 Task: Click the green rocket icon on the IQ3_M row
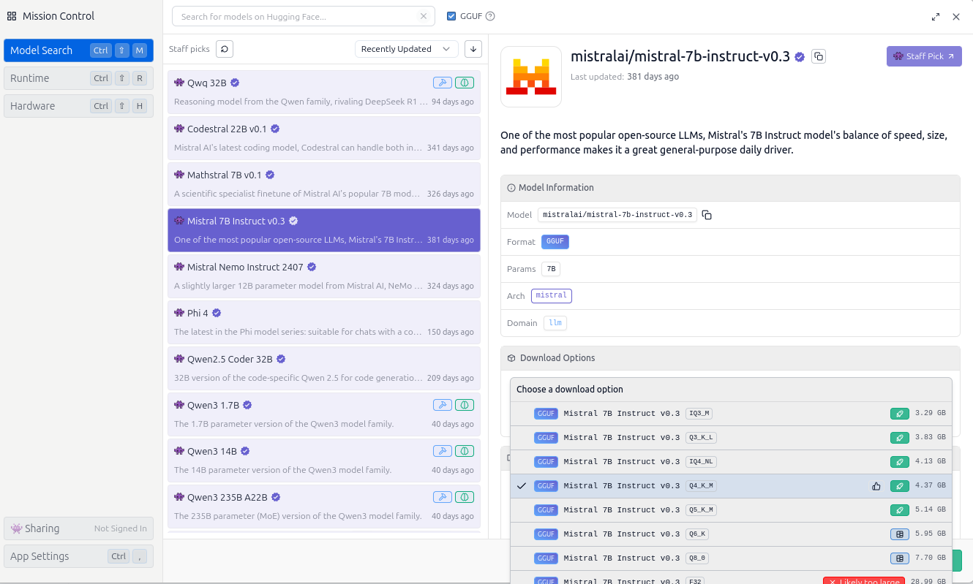[899, 414]
